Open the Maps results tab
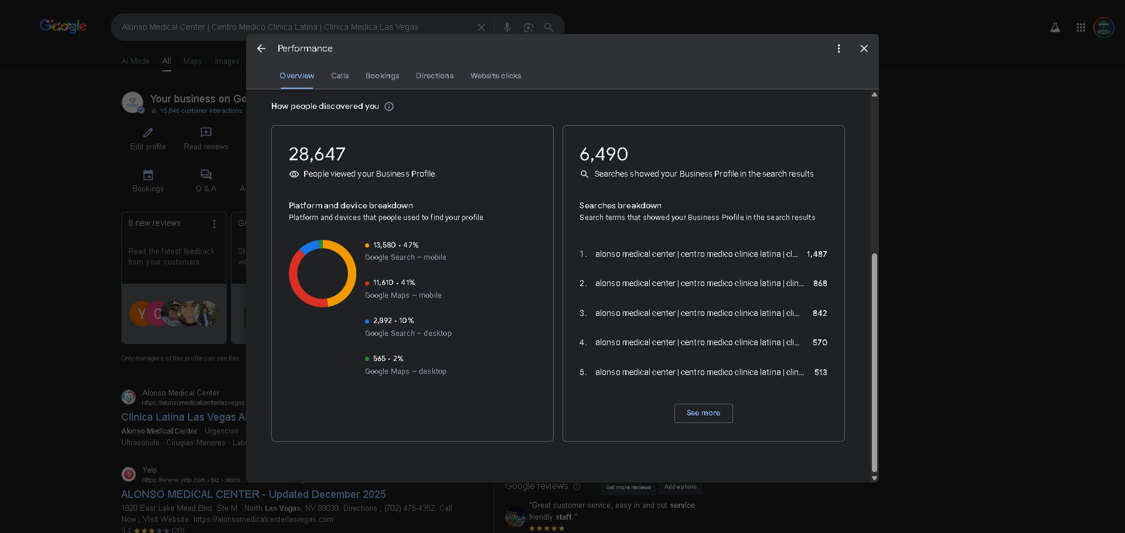Viewport: 1125px width, 533px height. click(x=192, y=61)
